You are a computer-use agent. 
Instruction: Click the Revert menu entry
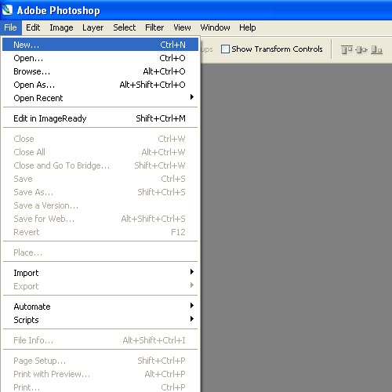pos(100,232)
